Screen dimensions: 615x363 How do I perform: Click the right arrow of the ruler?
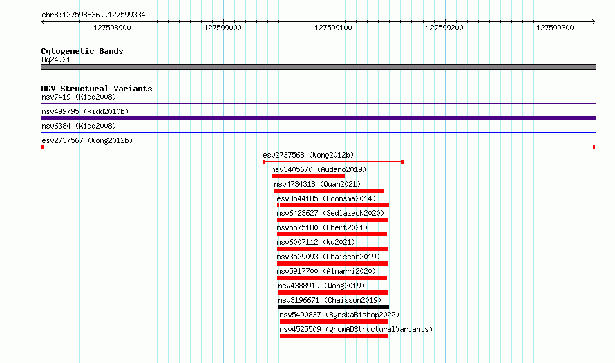(x=594, y=21)
